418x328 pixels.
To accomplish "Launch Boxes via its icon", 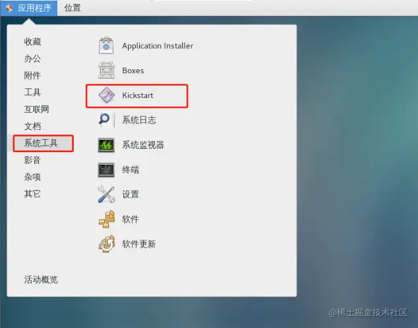I will 106,70.
